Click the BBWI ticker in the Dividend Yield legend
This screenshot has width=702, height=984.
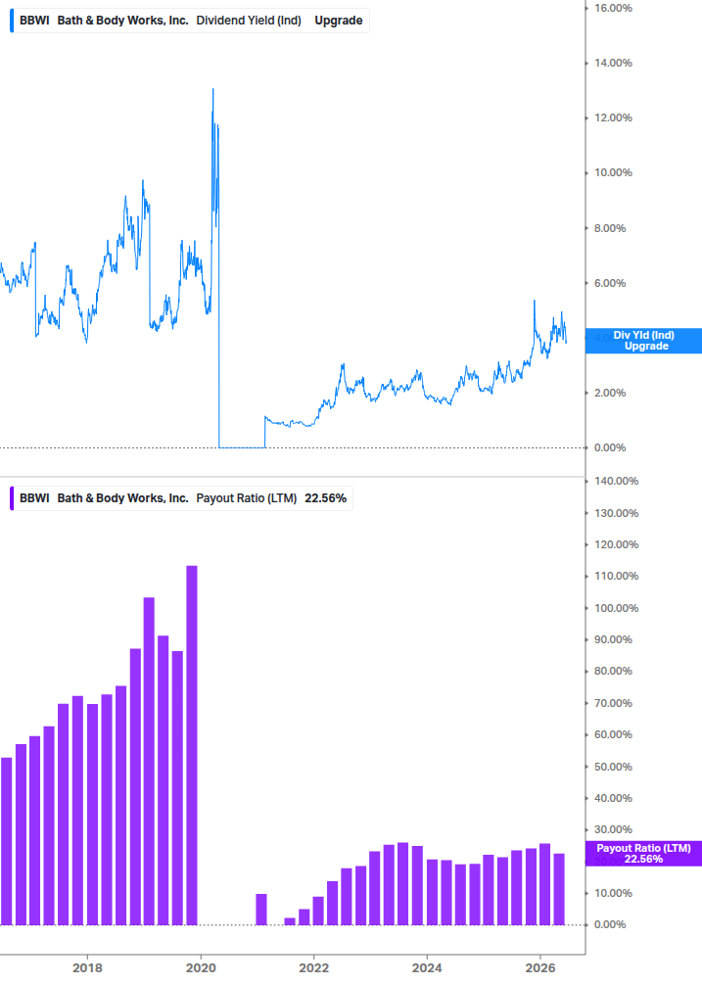point(34,21)
